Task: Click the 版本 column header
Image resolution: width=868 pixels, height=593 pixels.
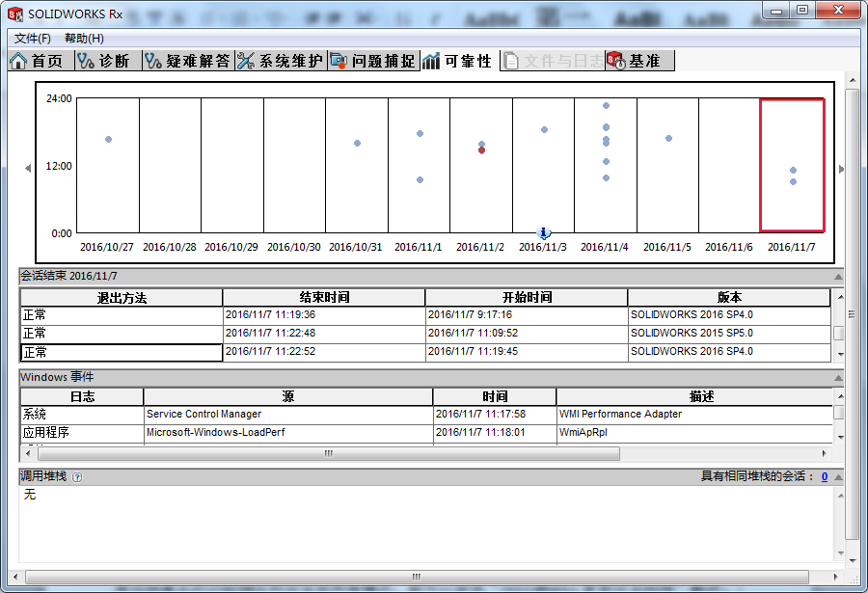Action: pyautogui.click(x=729, y=298)
